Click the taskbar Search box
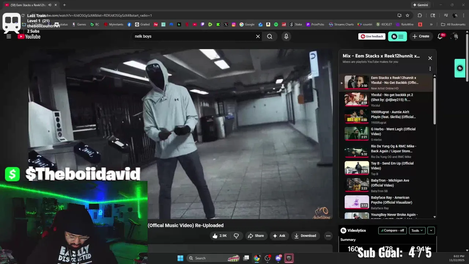Viewport: 469px width, 264px height. coord(214,258)
